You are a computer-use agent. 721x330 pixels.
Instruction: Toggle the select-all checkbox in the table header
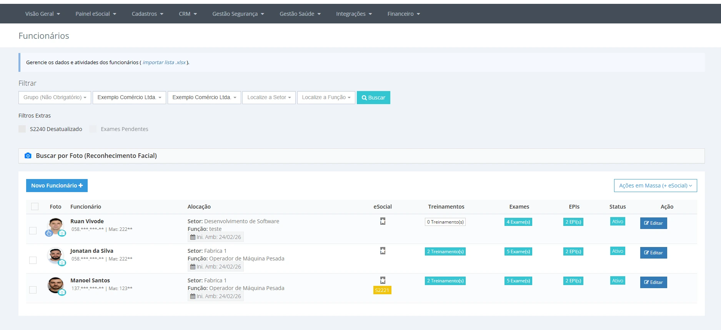click(x=35, y=207)
